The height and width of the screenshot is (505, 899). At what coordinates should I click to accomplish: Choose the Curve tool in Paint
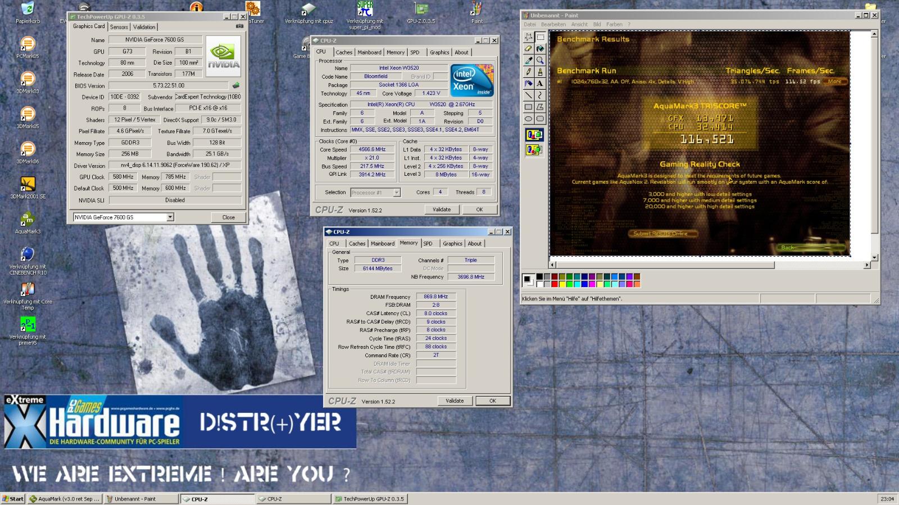tap(540, 95)
